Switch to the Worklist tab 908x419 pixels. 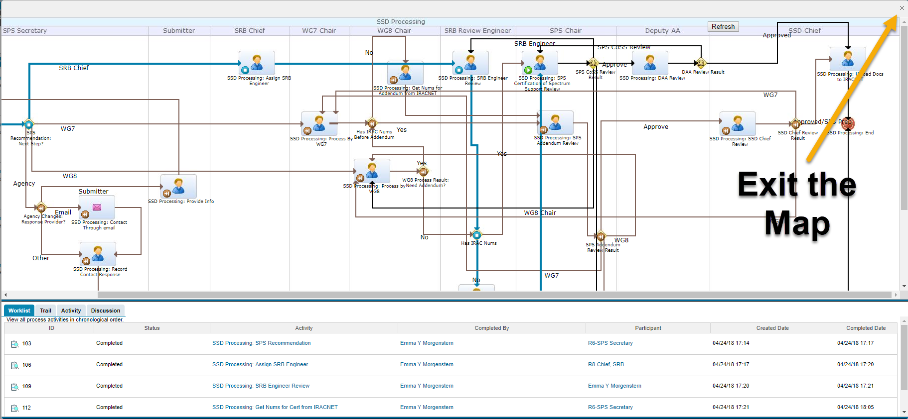tap(19, 311)
